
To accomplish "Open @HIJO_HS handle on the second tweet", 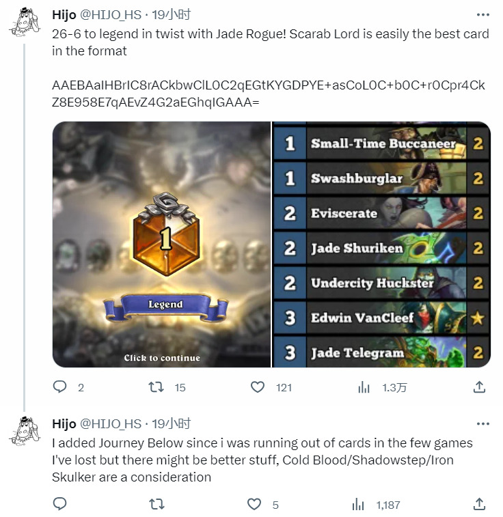I will 111,424.
